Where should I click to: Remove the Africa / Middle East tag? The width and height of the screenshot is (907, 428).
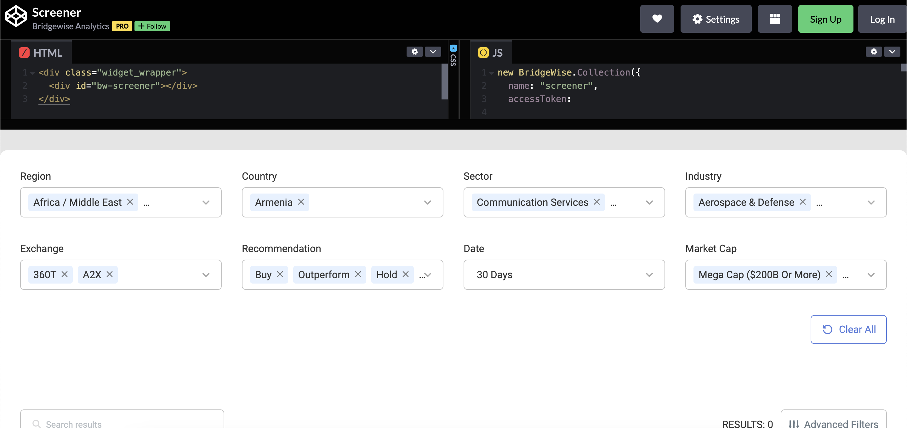pyautogui.click(x=130, y=202)
